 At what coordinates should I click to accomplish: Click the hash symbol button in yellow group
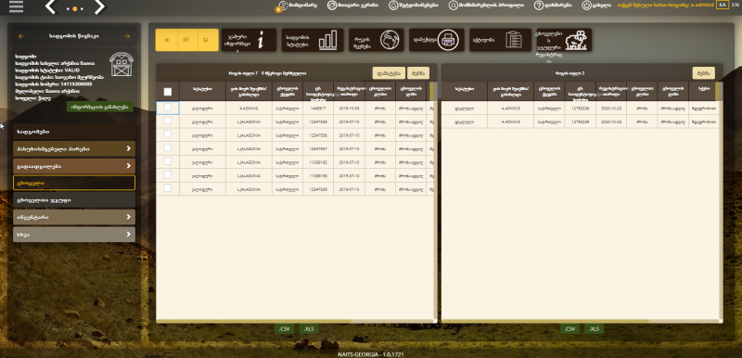pos(166,40)
